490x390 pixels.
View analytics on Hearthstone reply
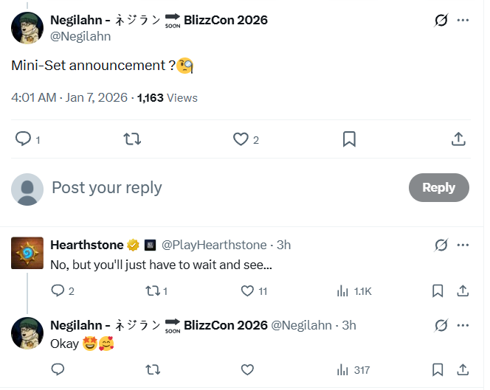click(342, 291)
